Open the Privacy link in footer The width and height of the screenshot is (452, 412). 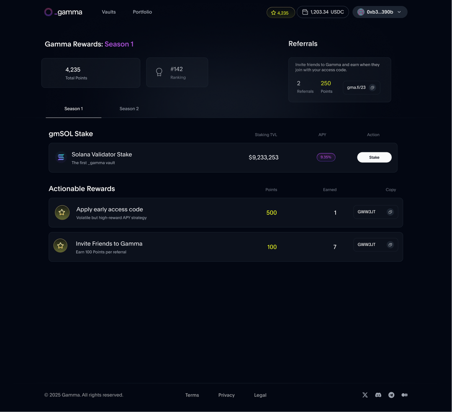(x=226, y=395)
